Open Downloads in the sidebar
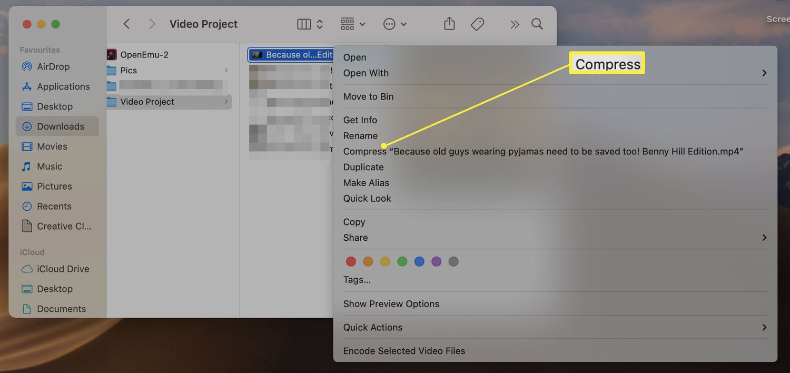 point(57,126)
